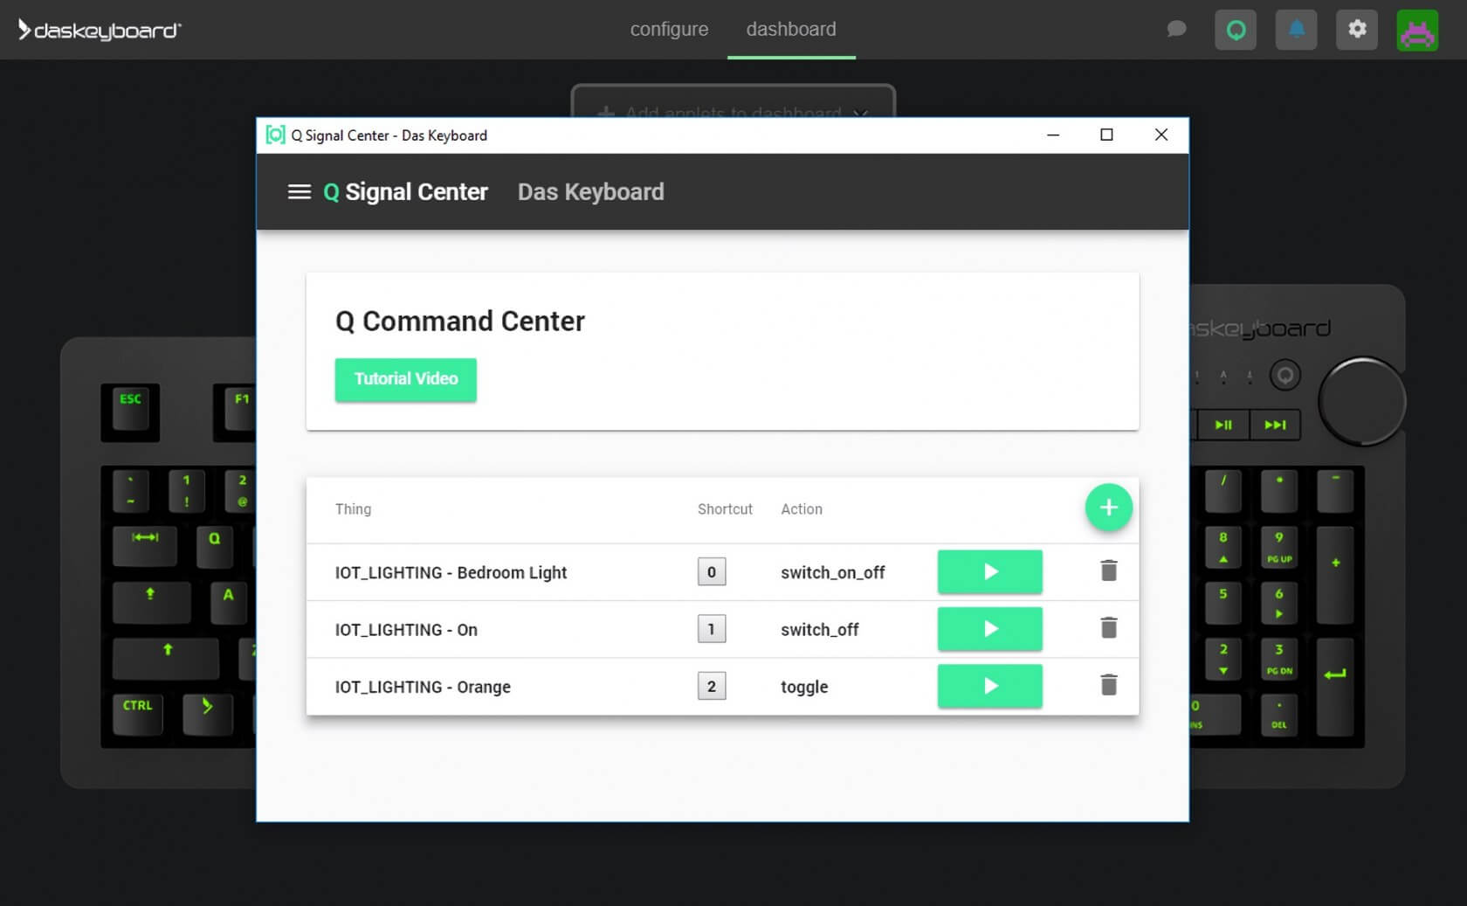Click the Q Signal Center title link
Screen dimensions: 1467x906
click(405, 192)
